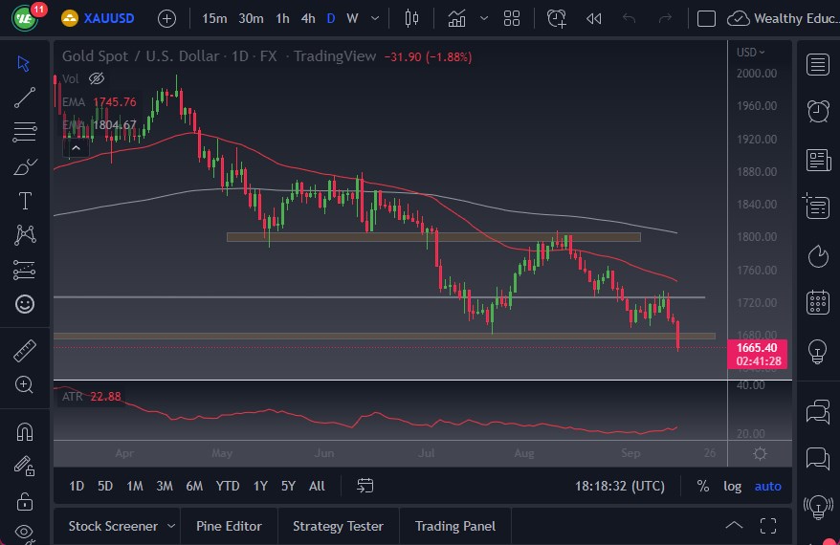Open the chart candlestick style icon
This screenshot has height=545, width=840.
[x=412, y=18]
